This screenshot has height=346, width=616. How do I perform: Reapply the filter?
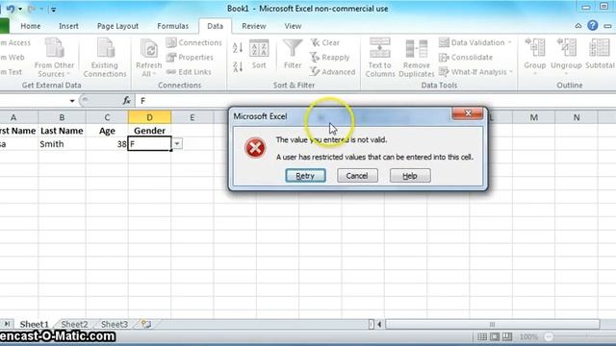[330, 58]
